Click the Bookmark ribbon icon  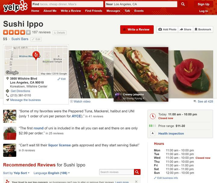pos(196,29)
